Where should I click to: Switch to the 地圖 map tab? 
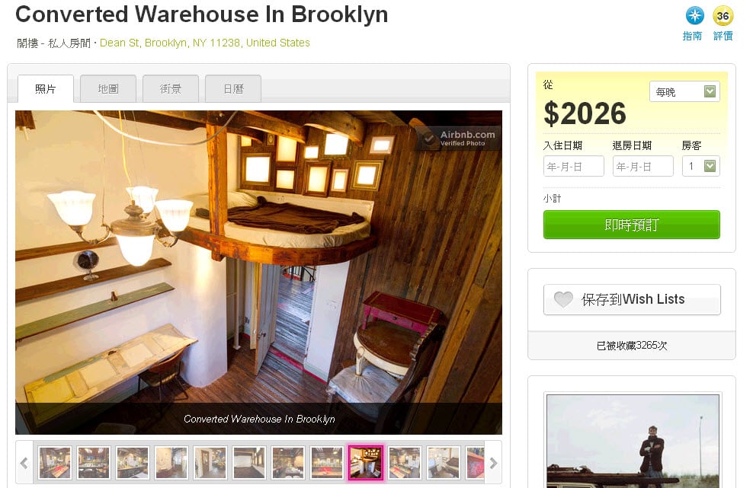(108, 89)
